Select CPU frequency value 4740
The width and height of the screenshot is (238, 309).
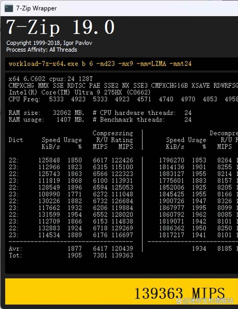(166, 99)
